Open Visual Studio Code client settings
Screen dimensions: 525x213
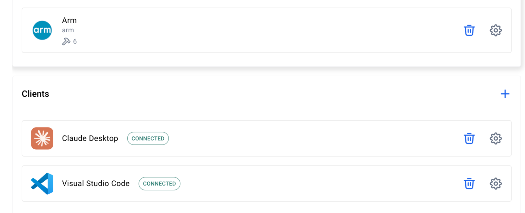496,184
